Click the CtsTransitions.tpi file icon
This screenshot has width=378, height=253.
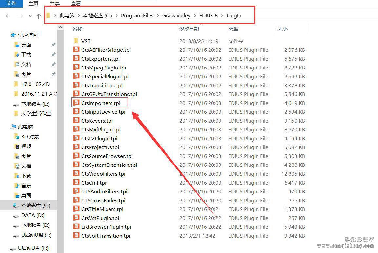[76, 85]
